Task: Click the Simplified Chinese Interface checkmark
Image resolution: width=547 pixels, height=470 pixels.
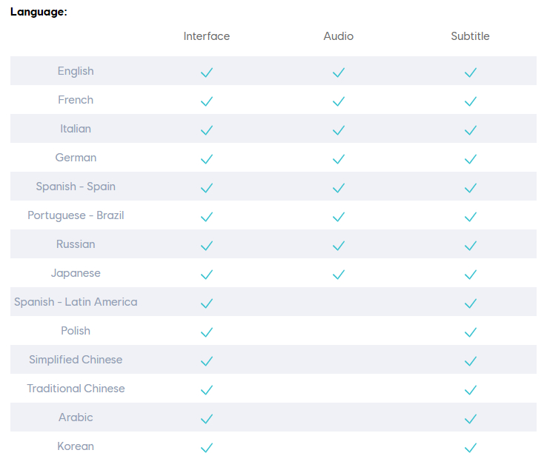Action: 207,361
